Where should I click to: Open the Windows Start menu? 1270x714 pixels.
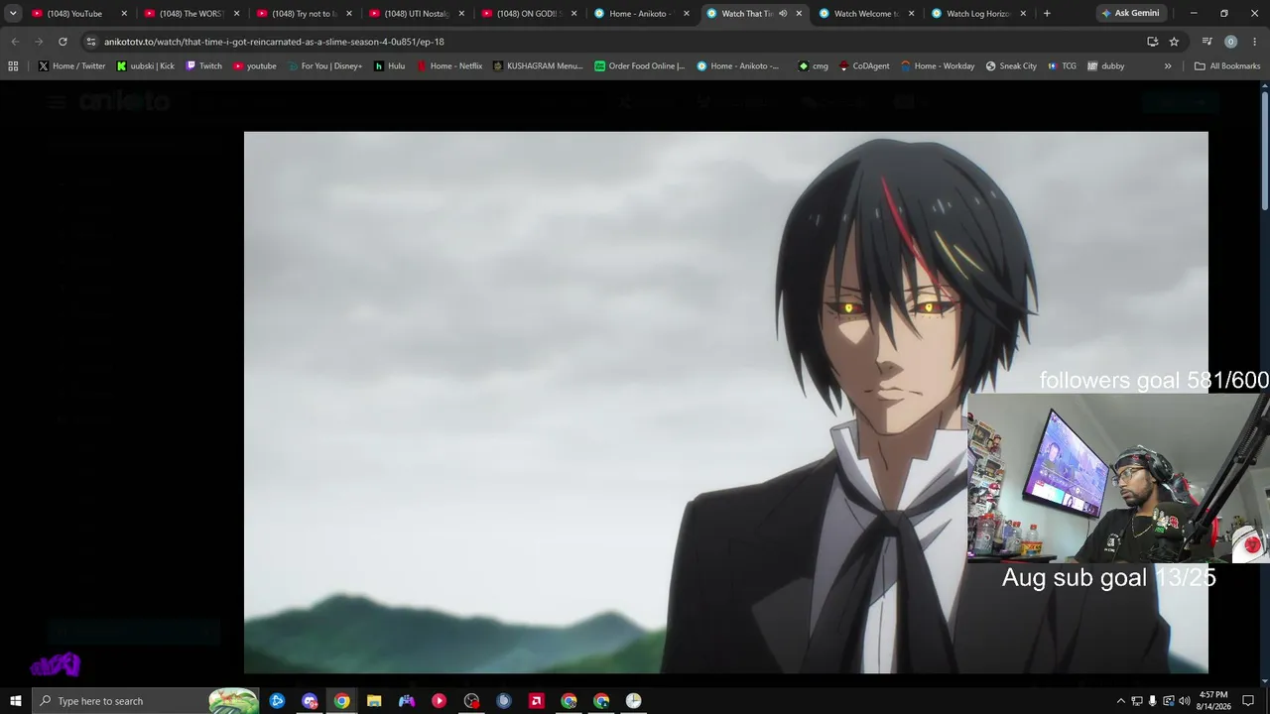point(16,701)
